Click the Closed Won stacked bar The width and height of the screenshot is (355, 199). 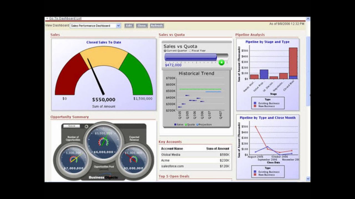coord(293,63)
